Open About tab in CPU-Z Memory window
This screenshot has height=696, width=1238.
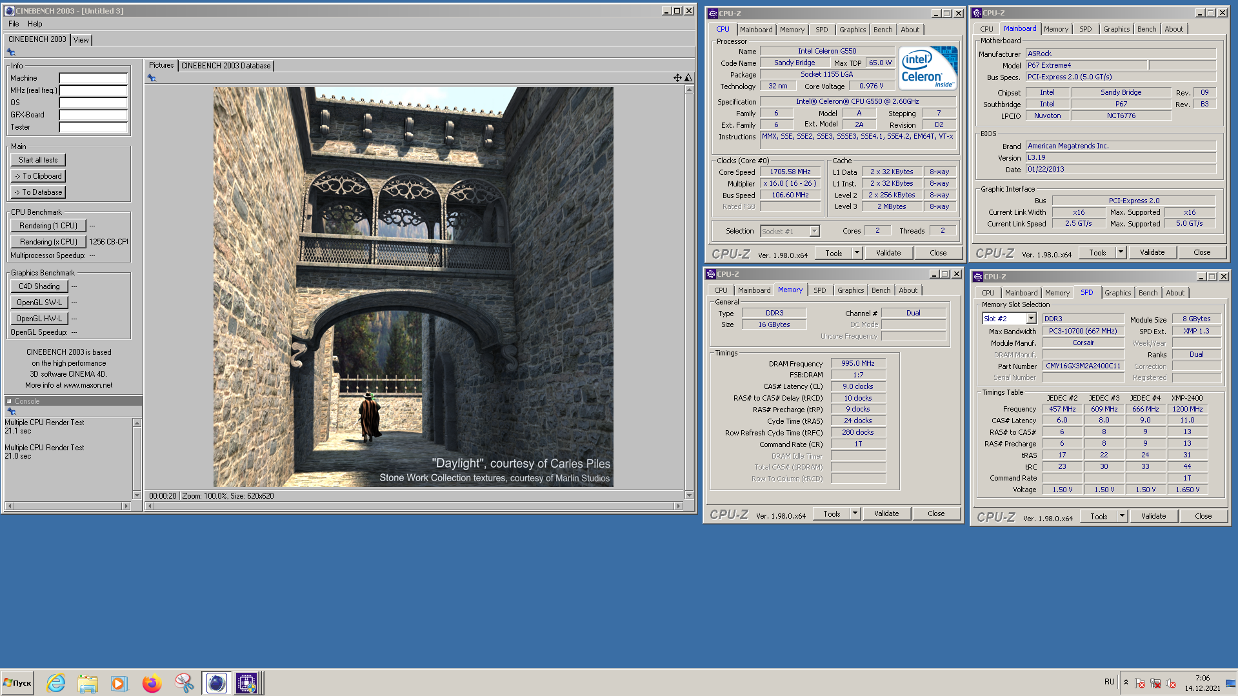coord(908,290)
